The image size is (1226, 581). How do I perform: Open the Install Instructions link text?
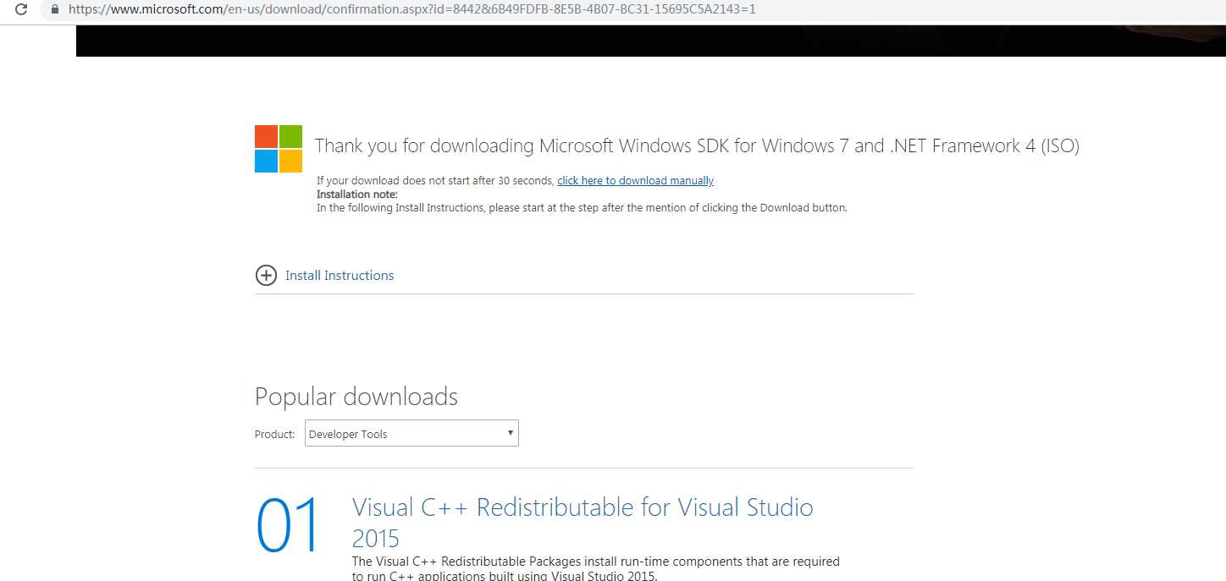tap(340, 276)
